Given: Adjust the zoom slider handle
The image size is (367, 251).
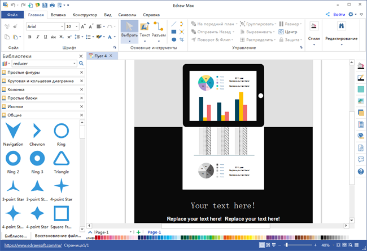Looking at the screenshot, I should coord(286,245).
